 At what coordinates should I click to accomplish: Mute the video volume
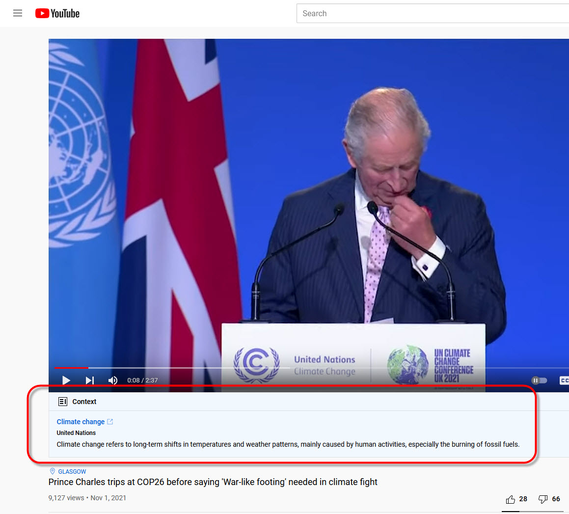[113, 380]
